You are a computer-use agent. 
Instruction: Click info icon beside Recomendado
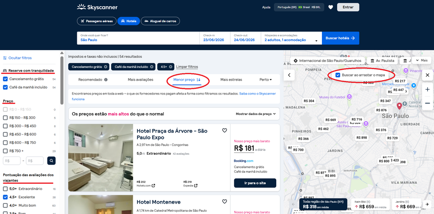coord(106,80)
